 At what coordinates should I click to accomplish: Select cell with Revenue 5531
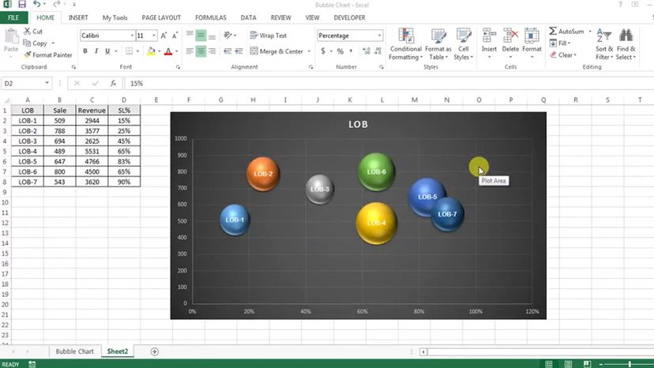click(x=92, y=151)
